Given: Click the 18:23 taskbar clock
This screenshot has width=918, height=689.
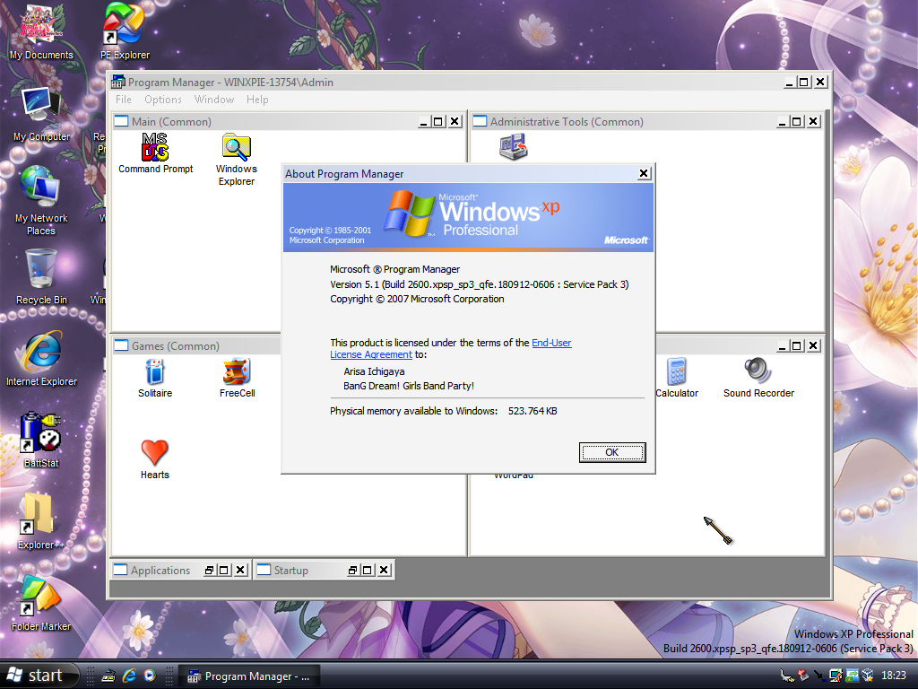Looking at the screenshot, I should pyautogui.click(x=894, y=676).
